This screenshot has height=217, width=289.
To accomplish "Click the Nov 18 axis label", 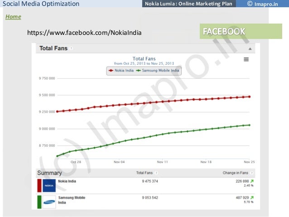I will [x=206, y=162].
